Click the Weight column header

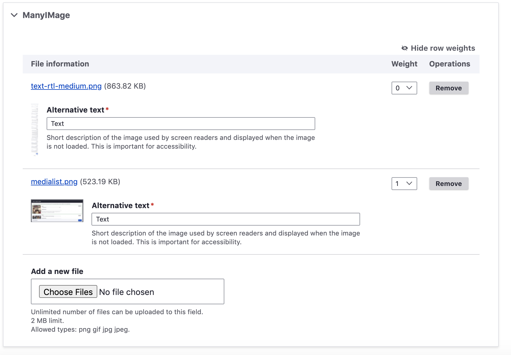point(404,64)
